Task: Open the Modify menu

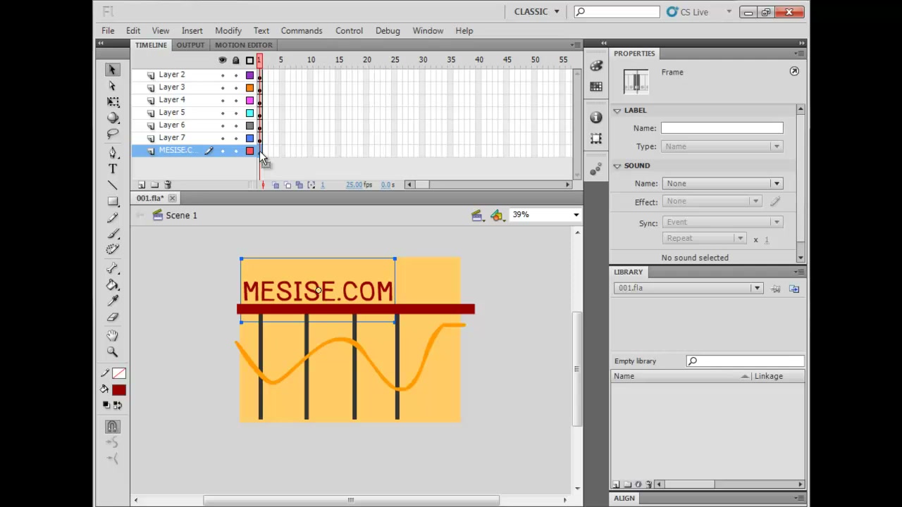Action: click(x=228, y=31)
